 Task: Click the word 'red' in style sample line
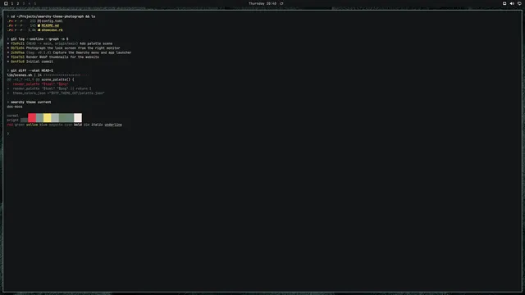10,125
